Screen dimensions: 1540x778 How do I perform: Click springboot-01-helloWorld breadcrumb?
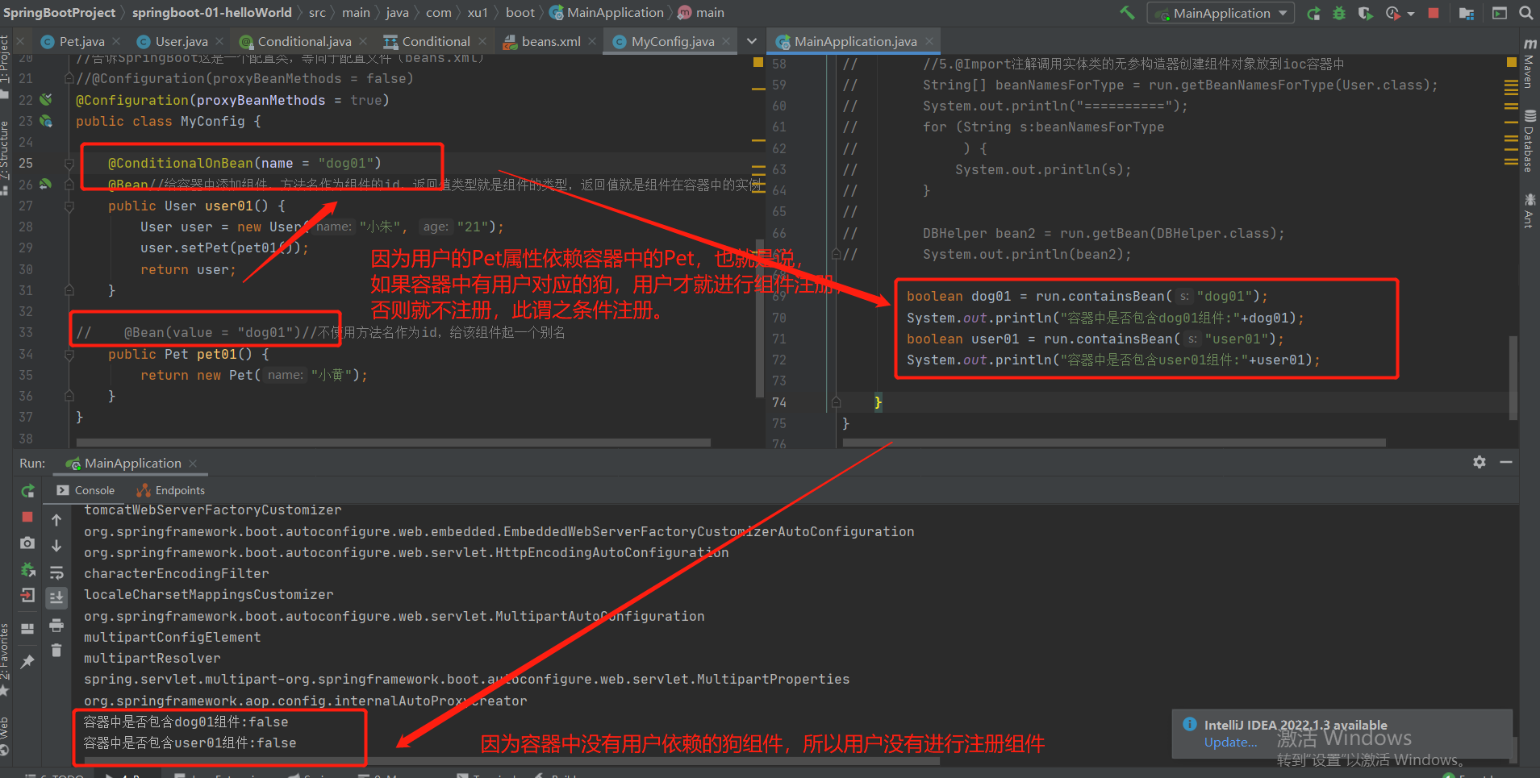coord(212,13)
